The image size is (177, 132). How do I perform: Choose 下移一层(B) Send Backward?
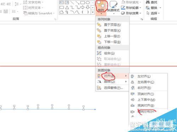point(112,42)
